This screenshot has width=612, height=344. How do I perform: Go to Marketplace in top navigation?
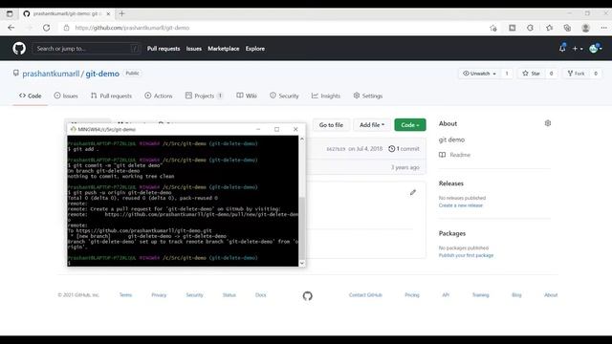(x=223, y=49)
